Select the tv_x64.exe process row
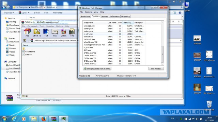 coord(114,34)
